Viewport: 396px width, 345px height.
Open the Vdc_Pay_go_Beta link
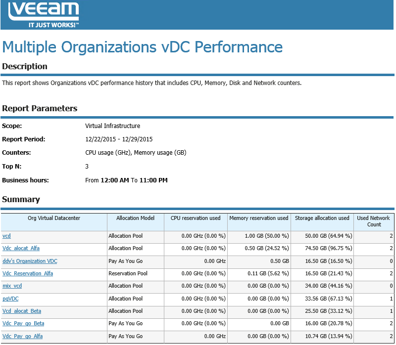point(23,323)
